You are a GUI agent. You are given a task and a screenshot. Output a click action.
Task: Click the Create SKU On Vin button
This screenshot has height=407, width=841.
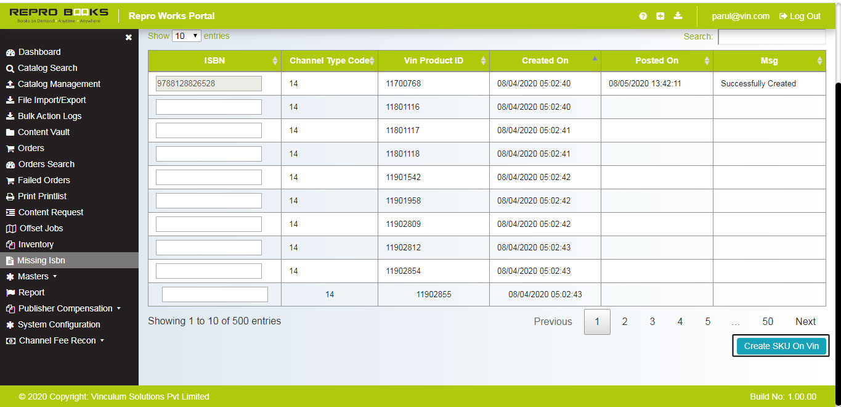[x=781, y=346]
